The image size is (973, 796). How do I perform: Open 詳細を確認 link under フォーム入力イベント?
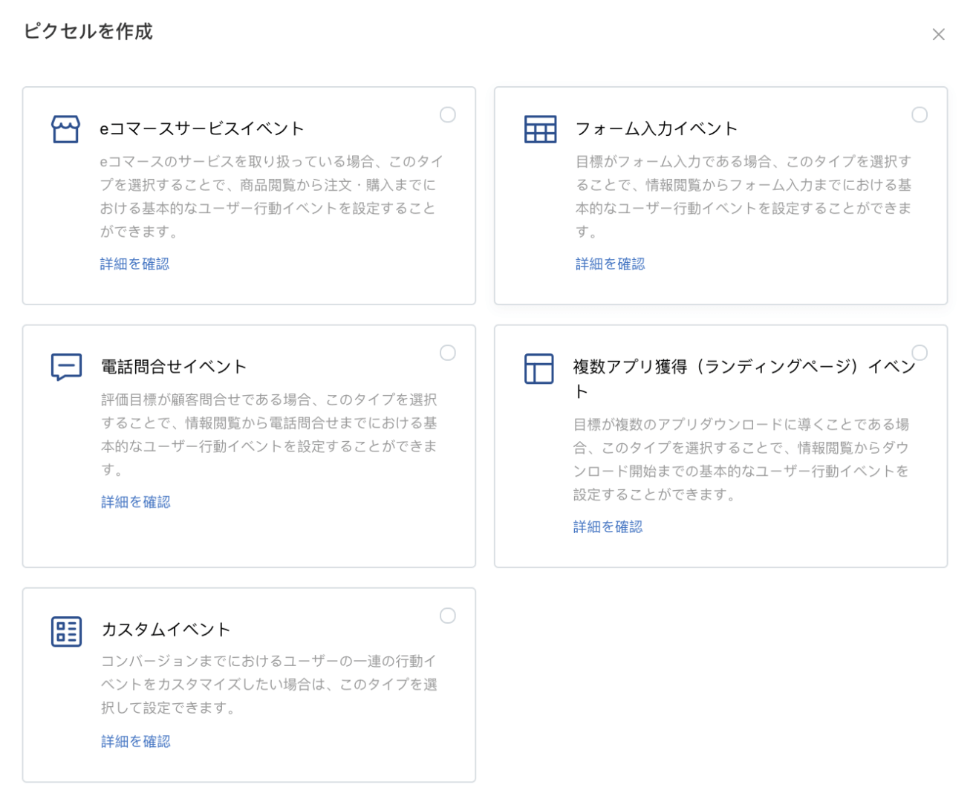click(610, 264)
